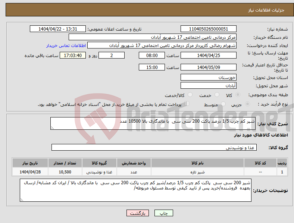
Task: Click the product code cell showing --
Action: (x=260, y=172)
